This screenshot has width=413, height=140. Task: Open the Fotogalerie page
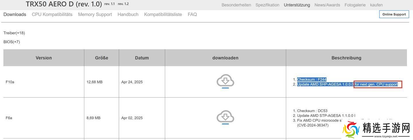[x=355, y=5]
